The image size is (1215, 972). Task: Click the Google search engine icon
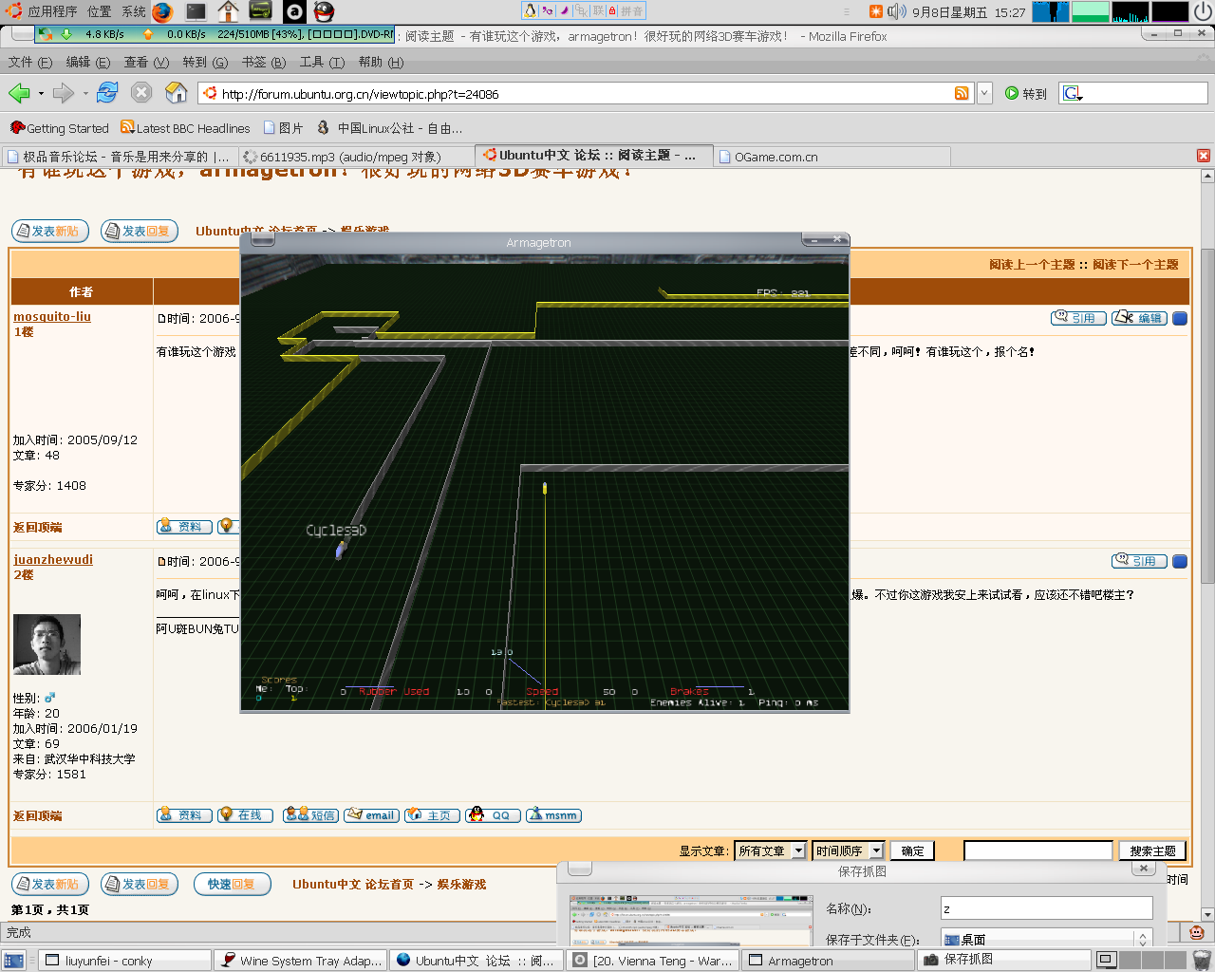tap(1071, 93)
